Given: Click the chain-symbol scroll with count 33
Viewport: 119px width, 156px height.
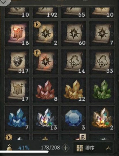Looking at the screenshot, I should click(102, 62).
